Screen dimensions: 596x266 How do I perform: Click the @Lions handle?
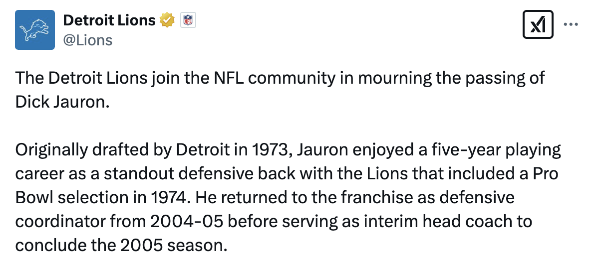click(88, 40)
